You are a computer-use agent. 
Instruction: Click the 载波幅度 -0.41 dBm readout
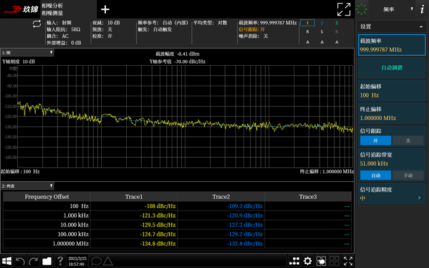pyautogui.click(x=178, y=54)
